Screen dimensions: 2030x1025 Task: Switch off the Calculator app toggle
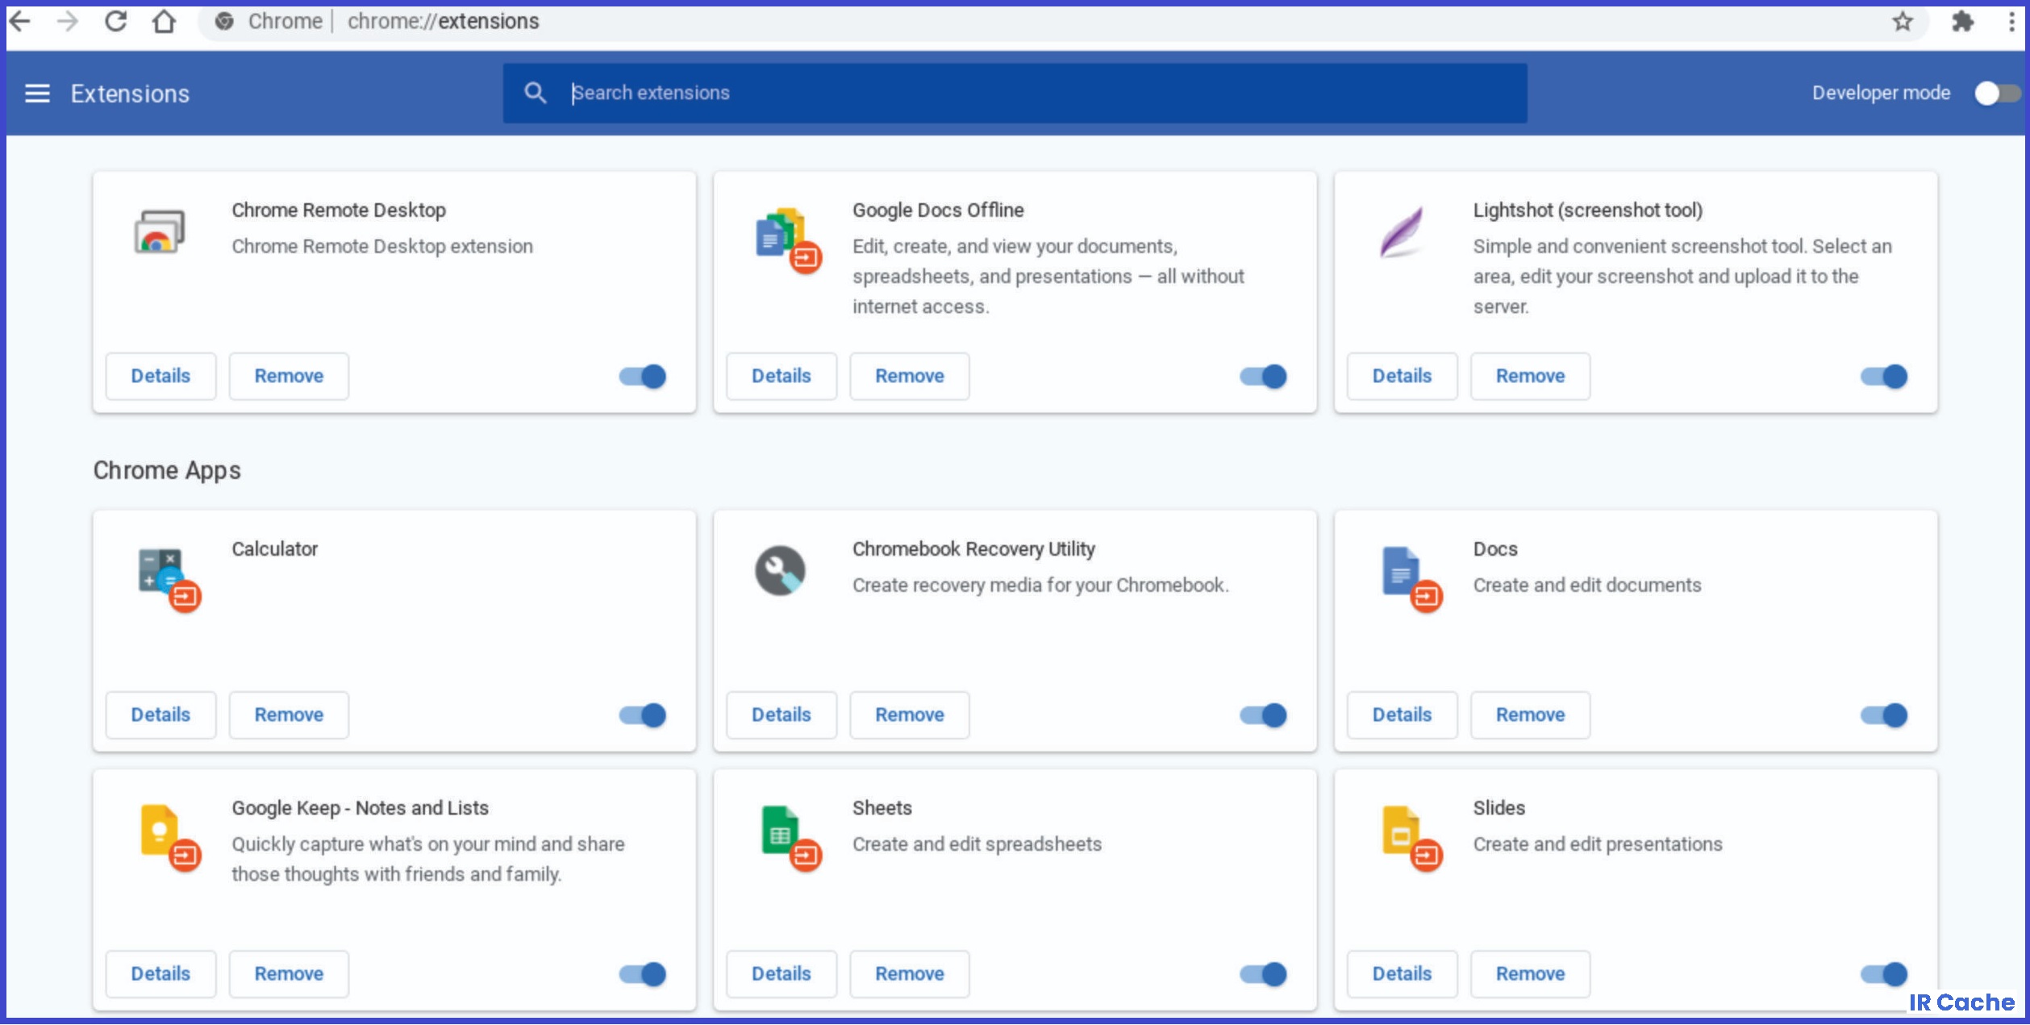pos(643,715)
